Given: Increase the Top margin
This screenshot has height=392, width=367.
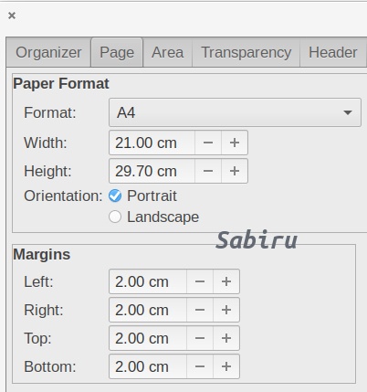Looking at the screenshot, I should (226, 338).
